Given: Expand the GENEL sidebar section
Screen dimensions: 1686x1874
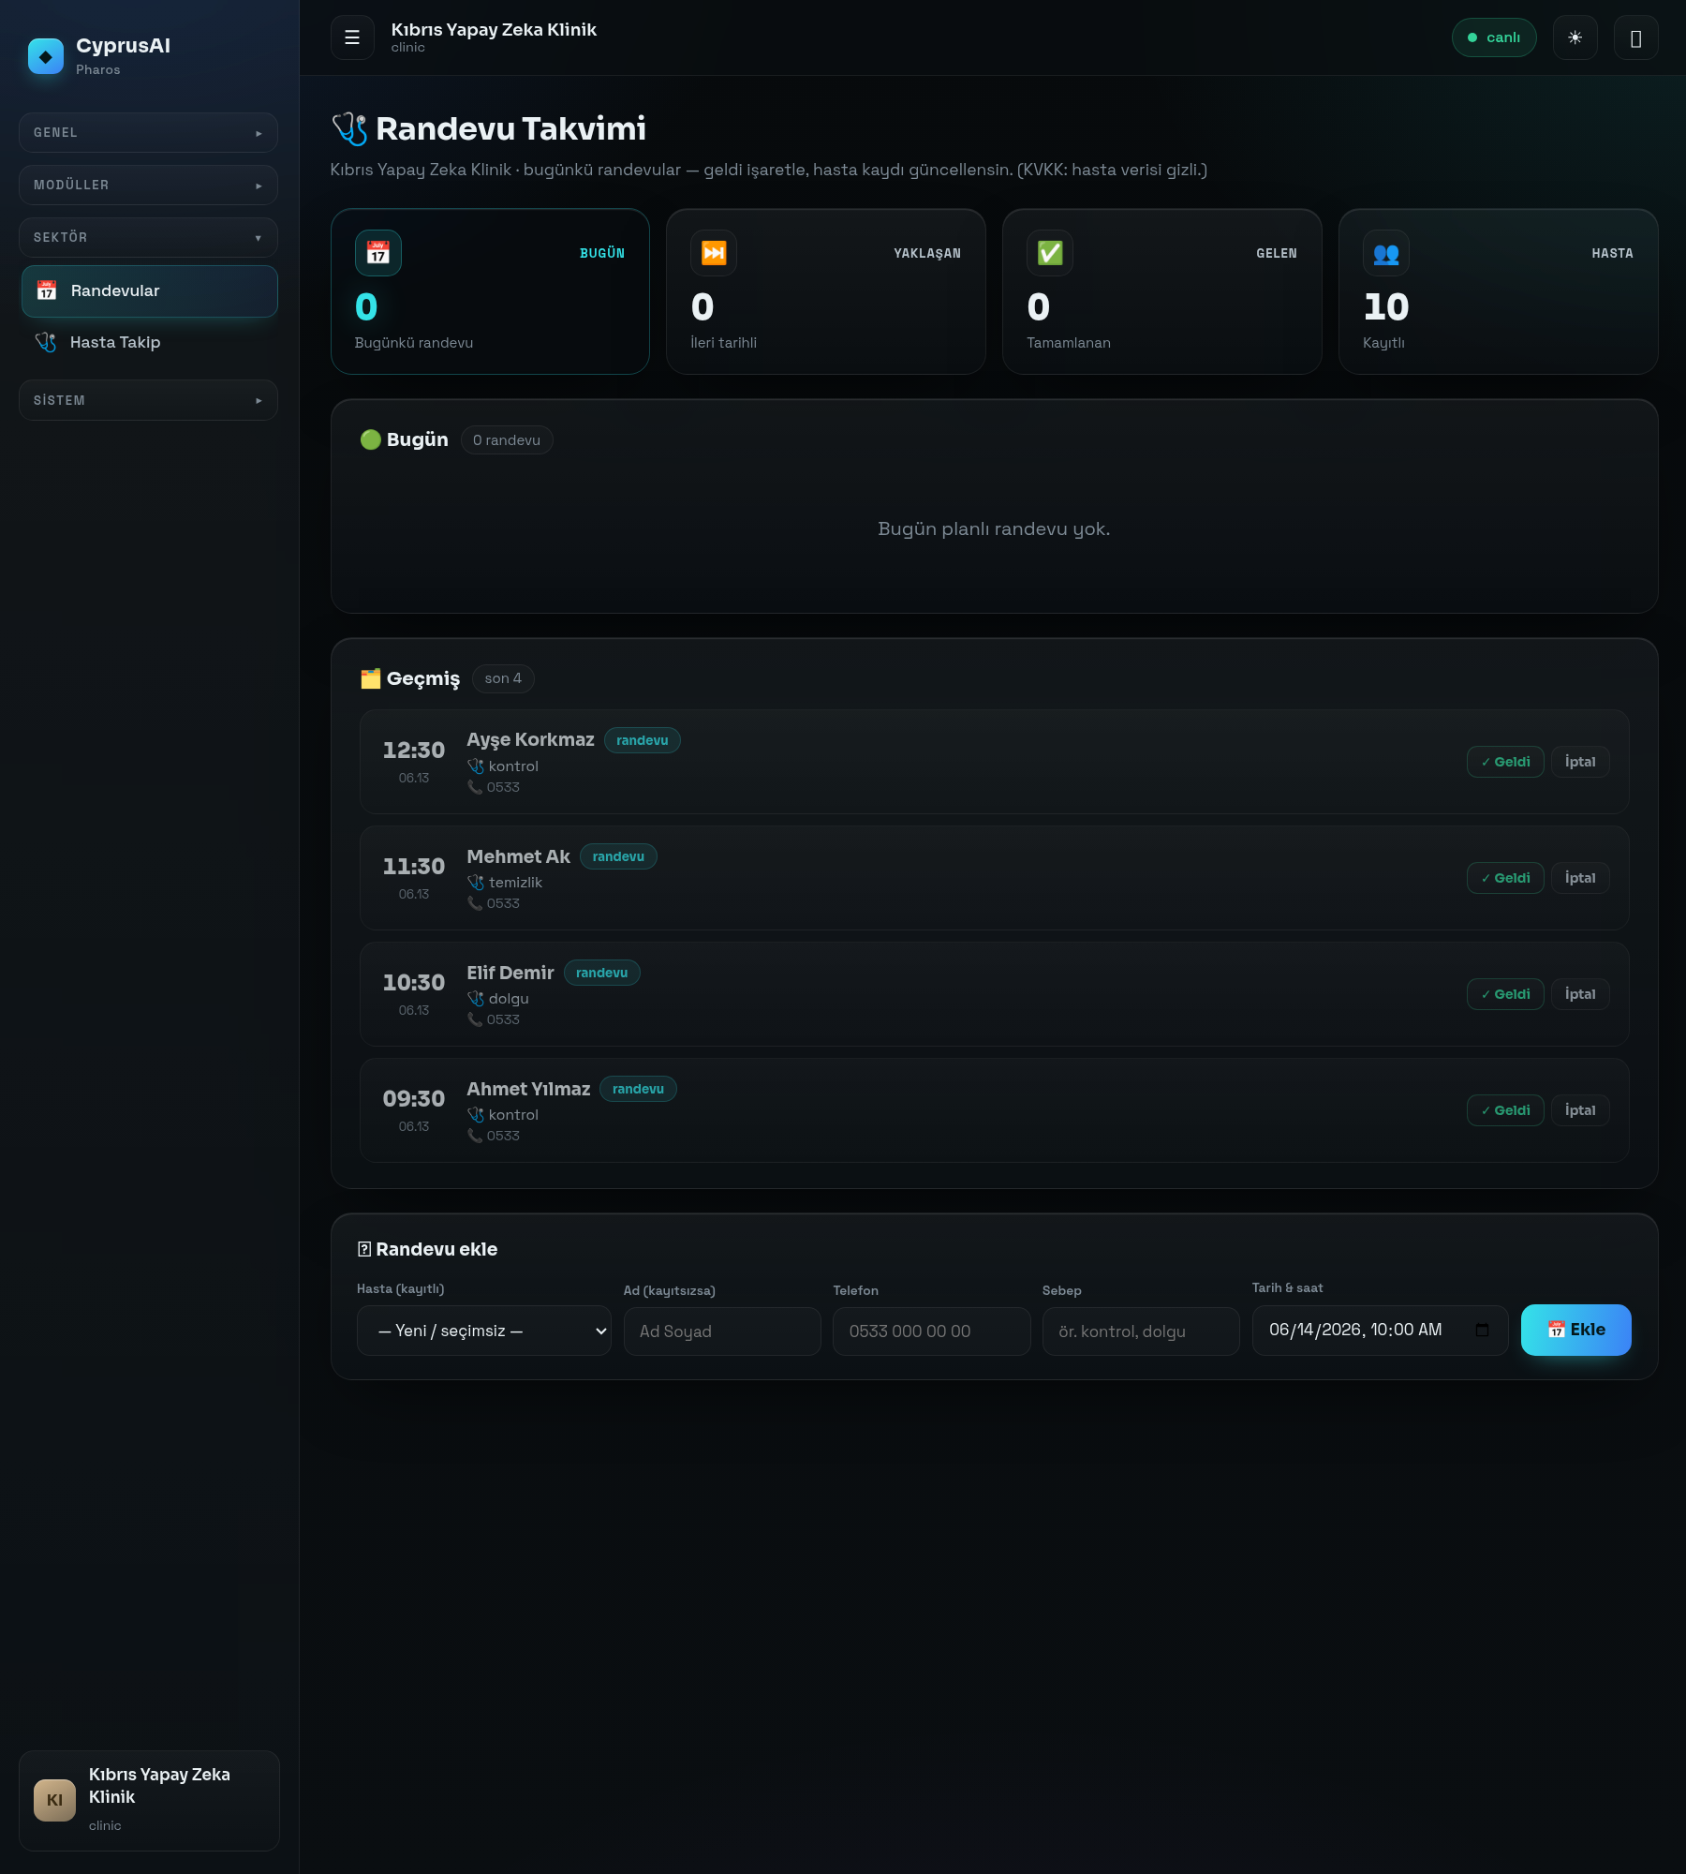Looking at the screenshot, I should click(x=148, y=133).
